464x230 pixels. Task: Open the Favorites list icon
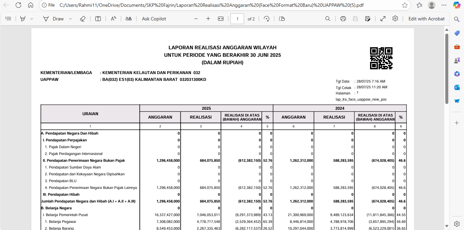[x=419, y=5]
